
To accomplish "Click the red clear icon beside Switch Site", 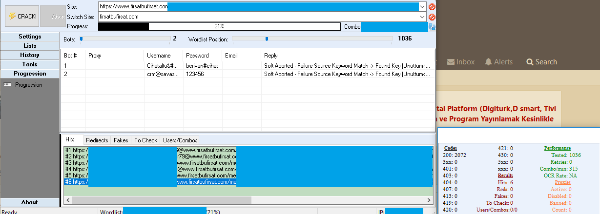I will 432,17.
